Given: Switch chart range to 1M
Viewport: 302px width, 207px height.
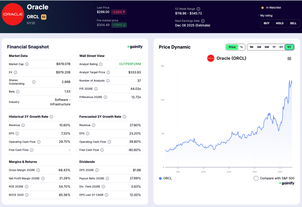Looking at the screenshot, I should click(x=251, y=47).
